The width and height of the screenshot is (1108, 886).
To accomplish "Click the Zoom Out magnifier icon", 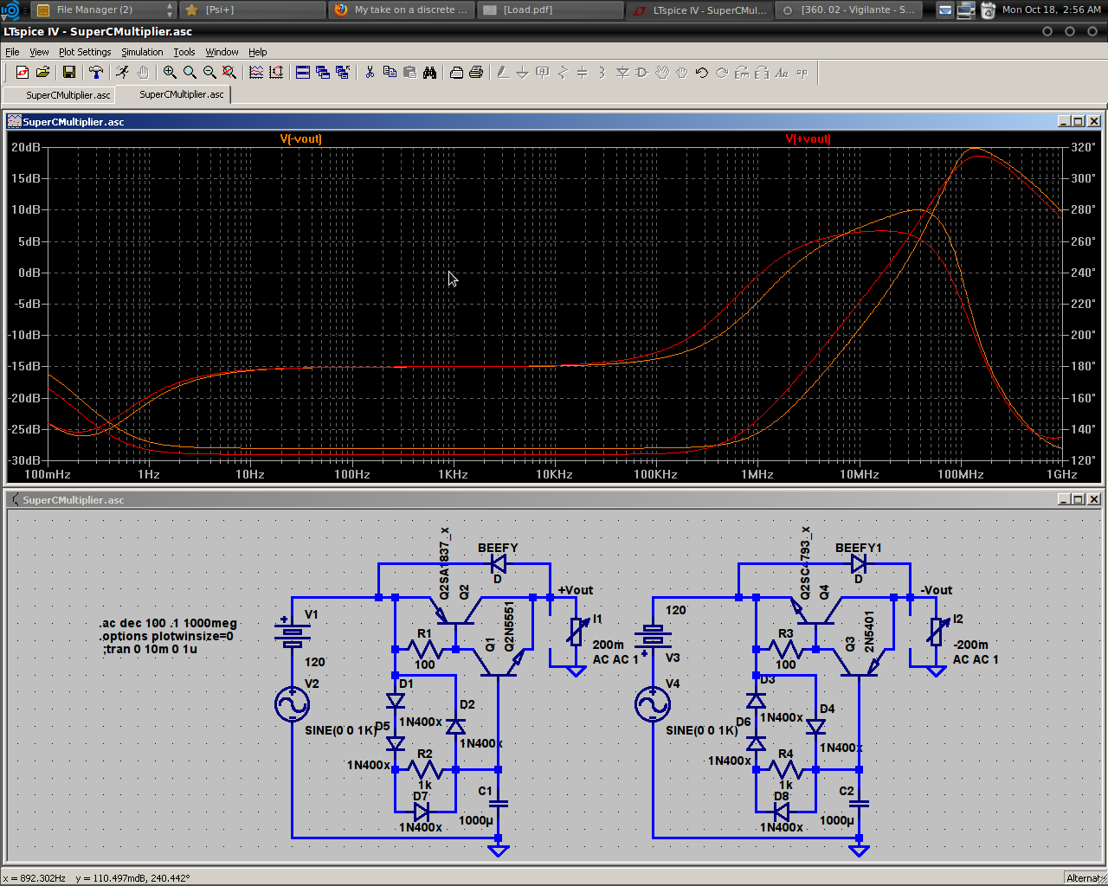I will click(x=209, y=73).
